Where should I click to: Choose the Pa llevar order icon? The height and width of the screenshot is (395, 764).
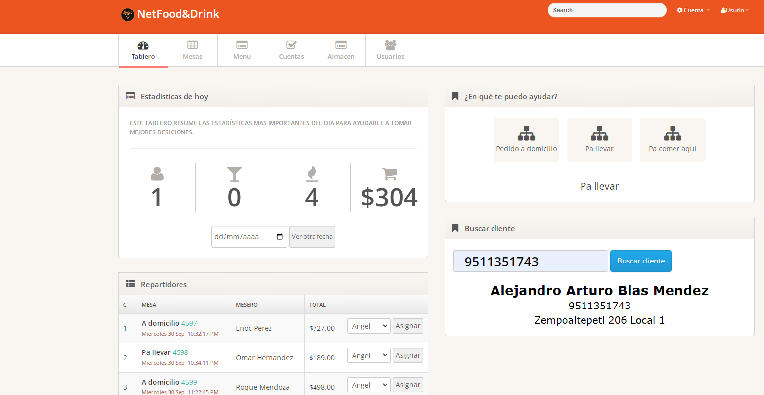click(599, 133)
